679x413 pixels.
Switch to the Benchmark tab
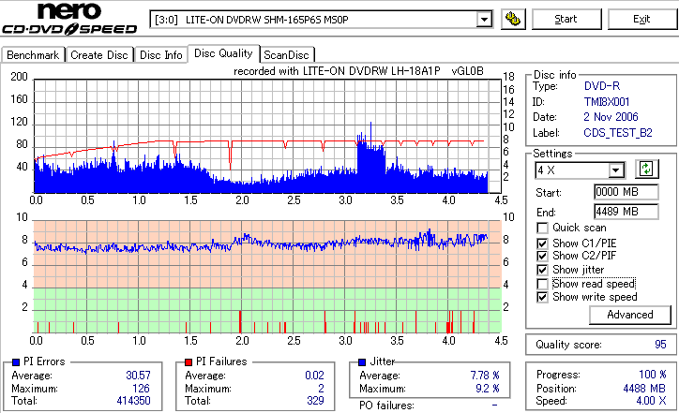[33, 55]
